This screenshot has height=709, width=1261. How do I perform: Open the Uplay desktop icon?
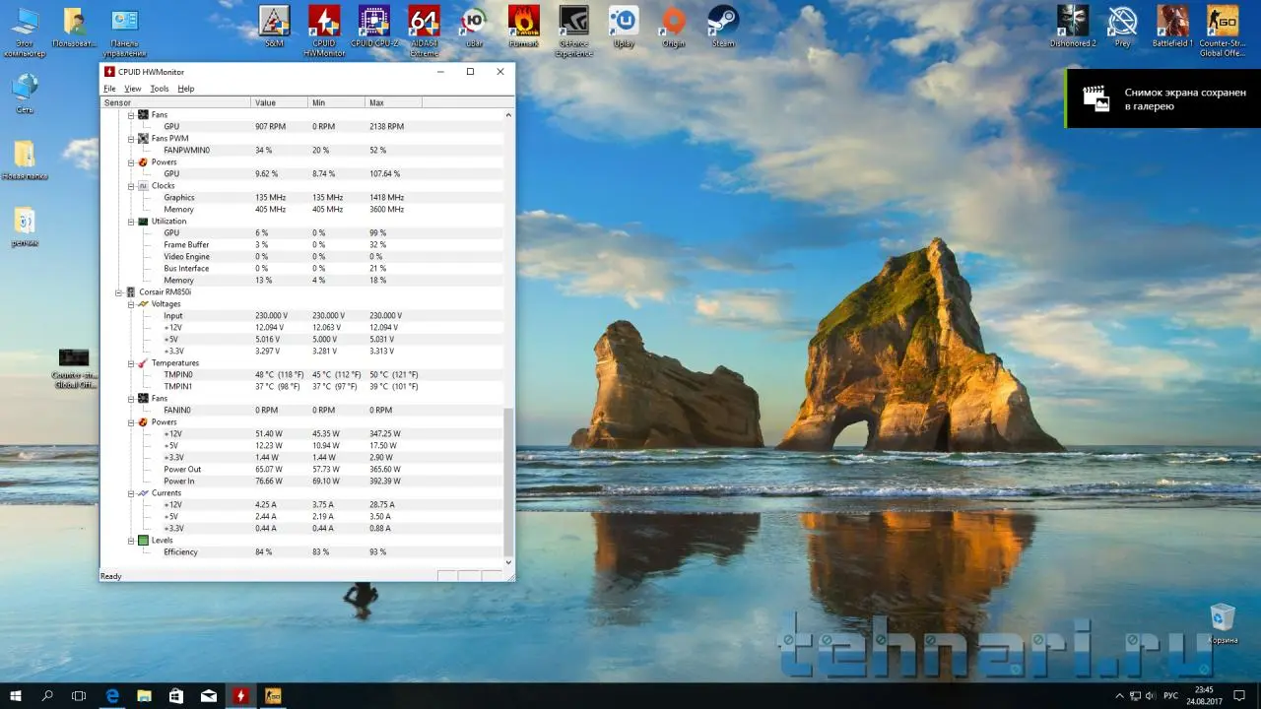[x=624, y=22]
